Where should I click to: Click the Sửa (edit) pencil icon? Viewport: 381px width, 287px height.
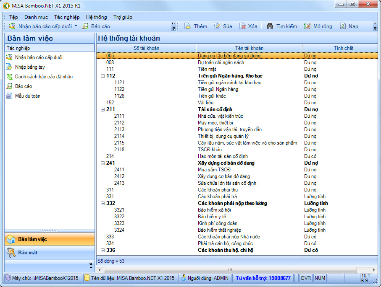pos(217,26)
